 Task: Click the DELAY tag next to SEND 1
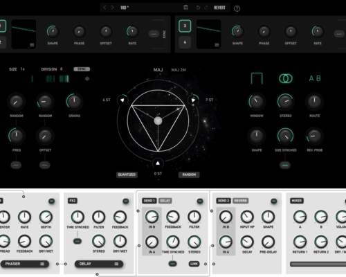tap(165, 201)
